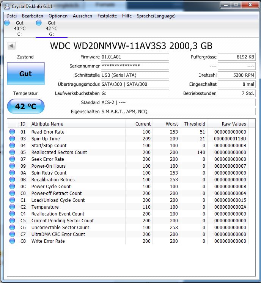Click the Schnittstelle field USB (Serial ATA)

(x=135, y=75)
